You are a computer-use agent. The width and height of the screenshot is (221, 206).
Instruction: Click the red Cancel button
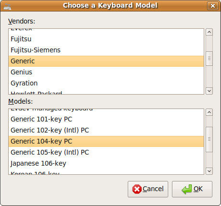click(x=148, y=189)
